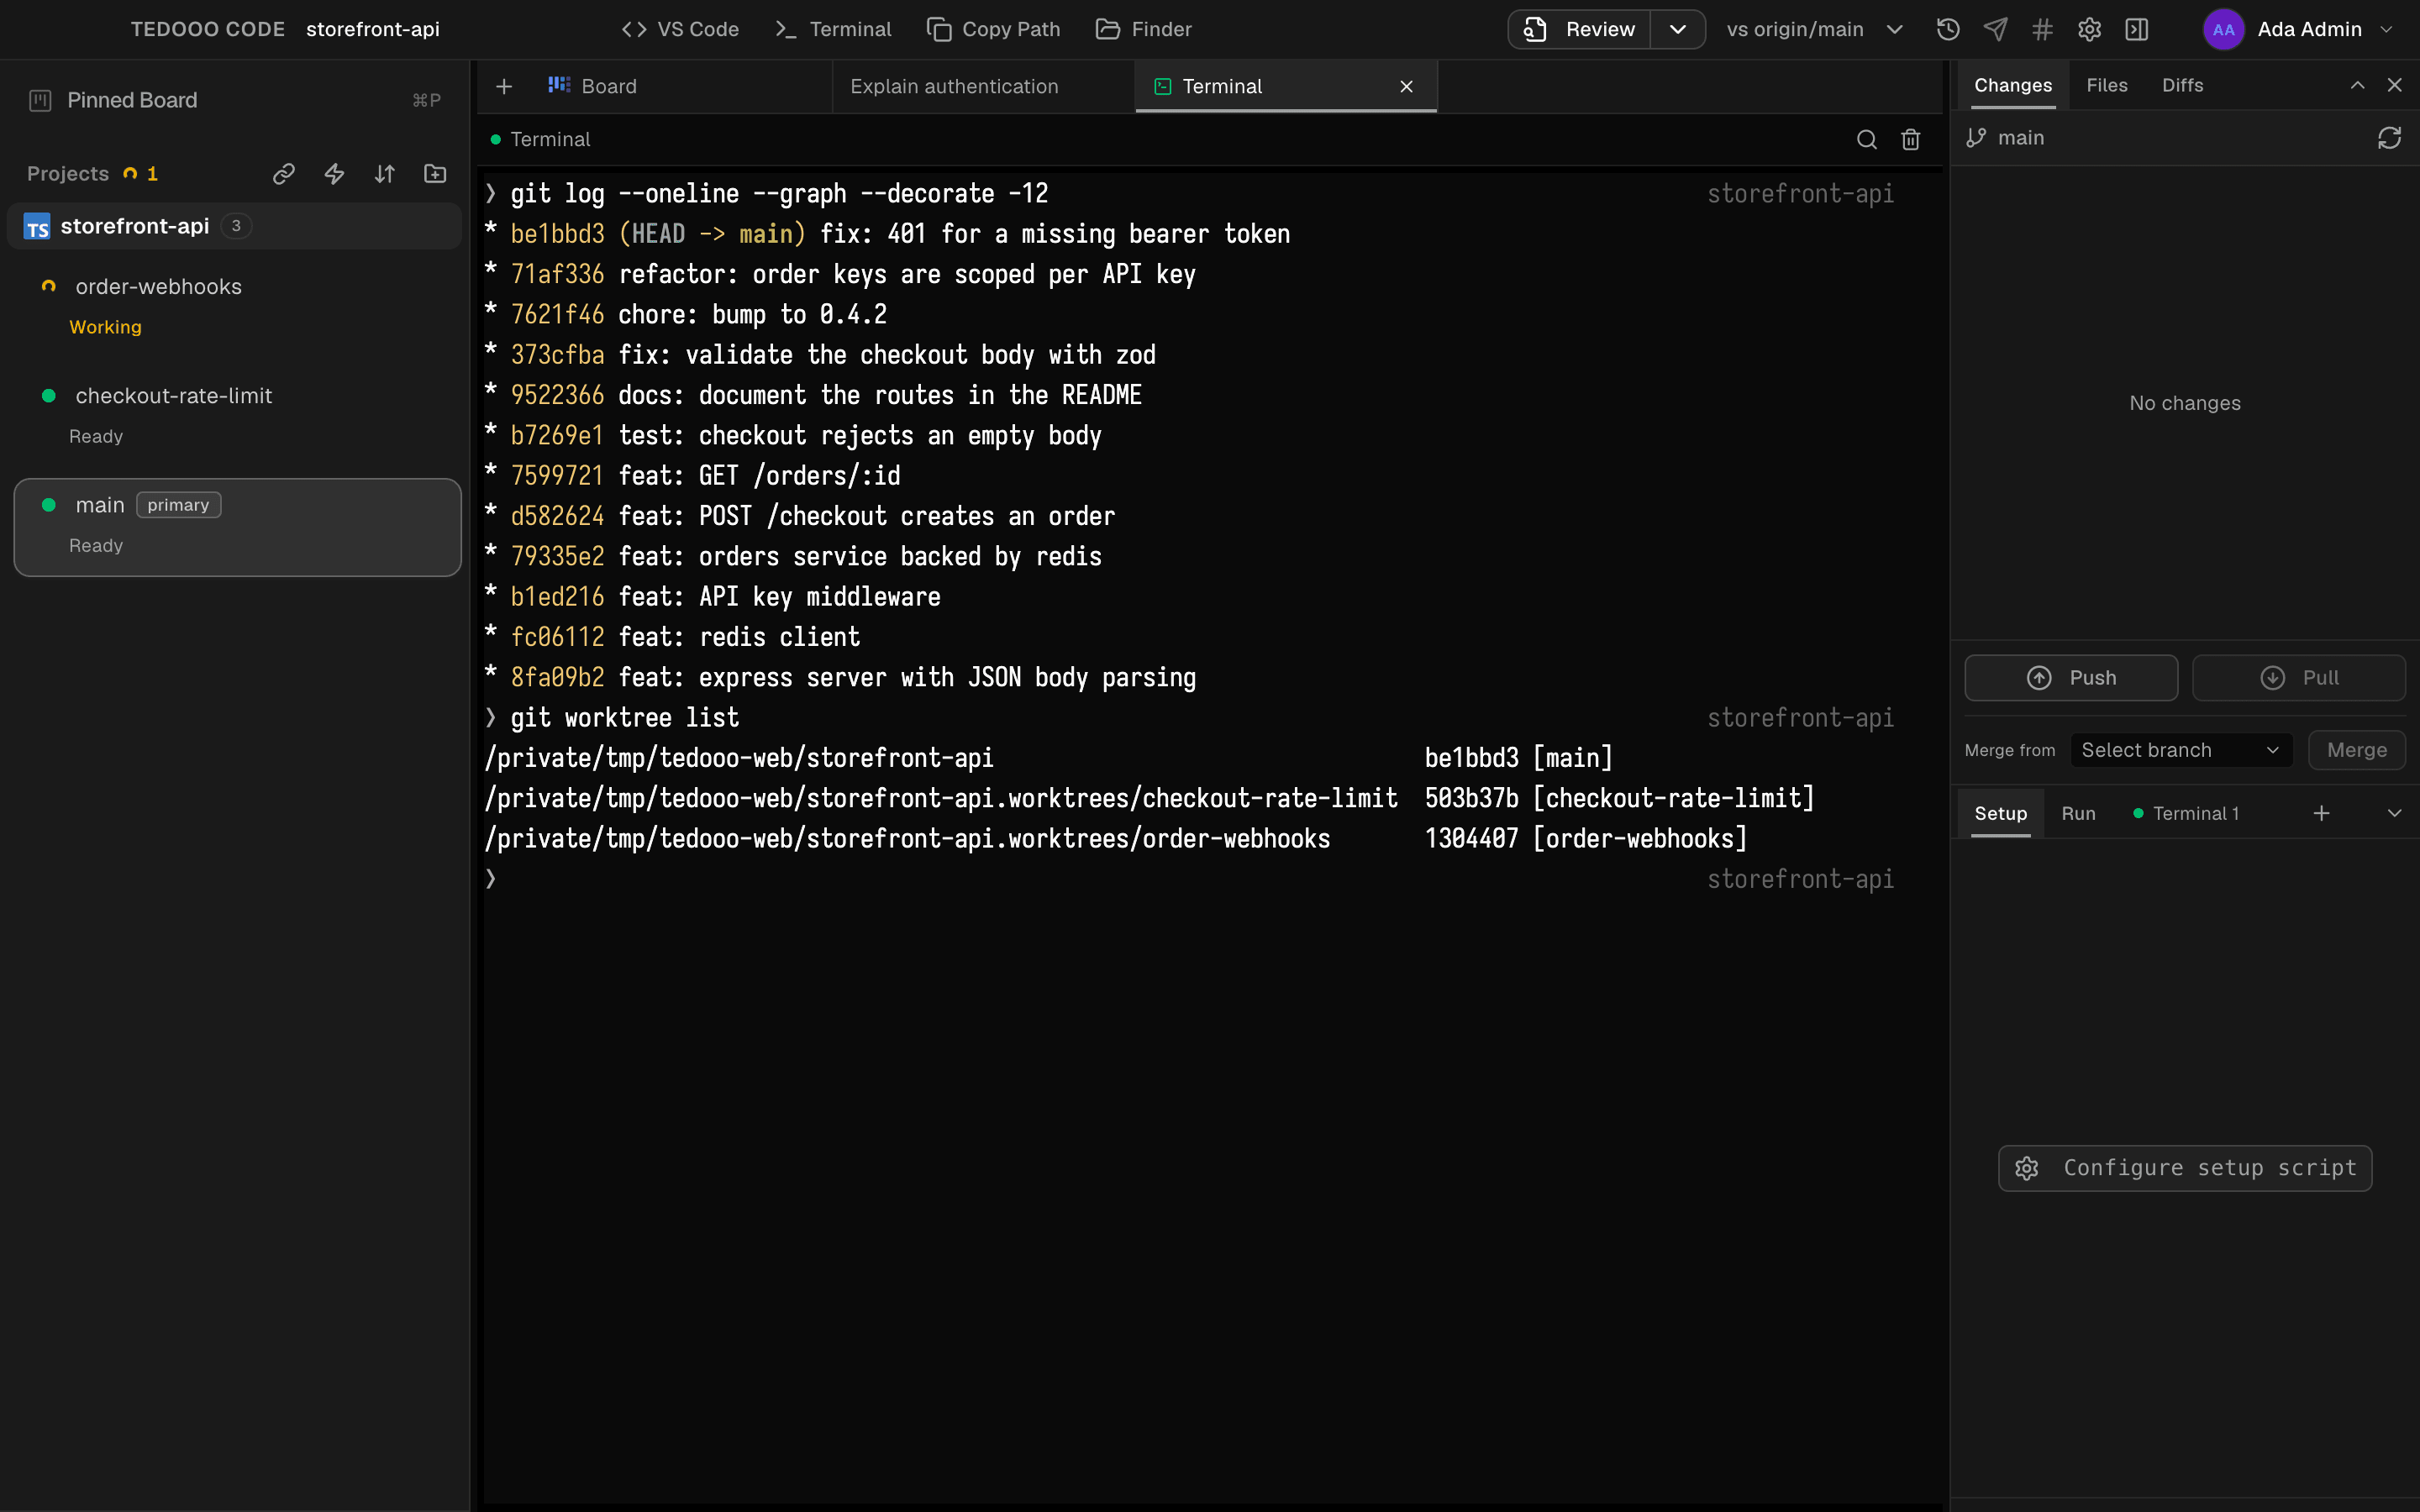Close the right changes panel
This screenshot has width=2420, height=1512.
(x=2394, y=86)
